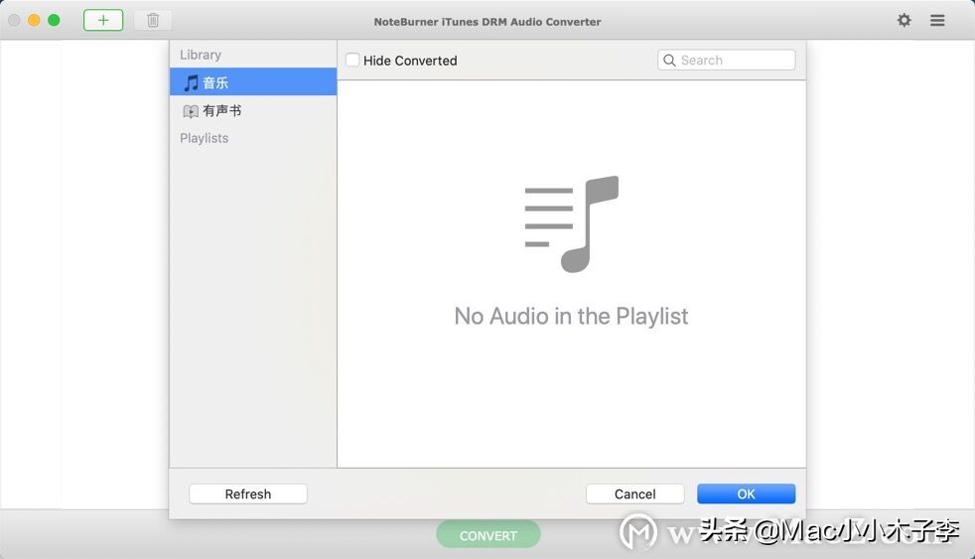Open the hamburger menu icon

[937, 21]
